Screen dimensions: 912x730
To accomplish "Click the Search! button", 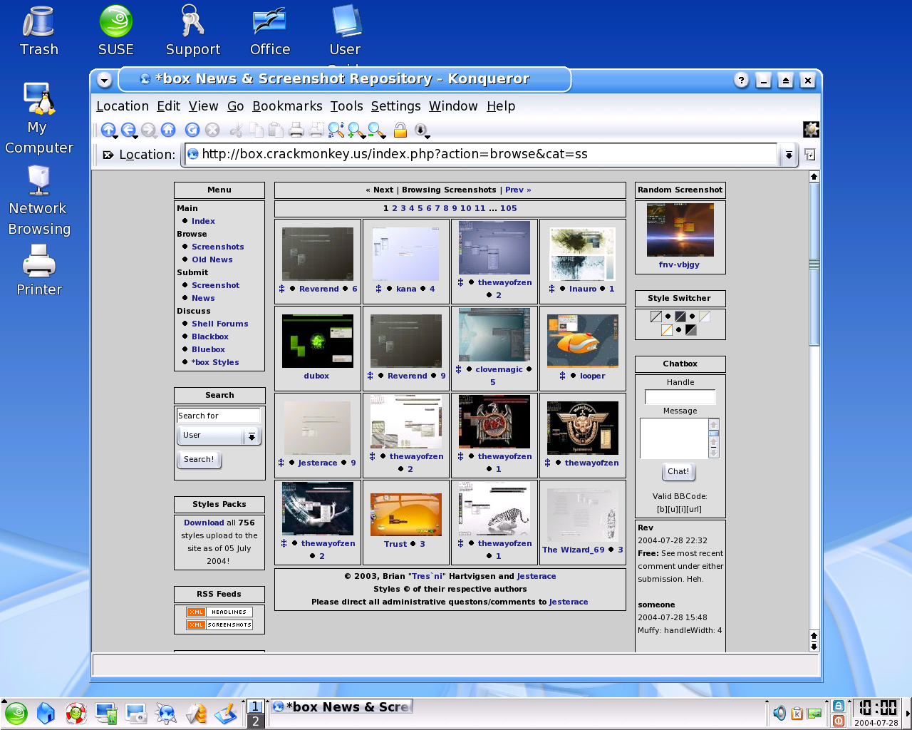I will [199, 460].
